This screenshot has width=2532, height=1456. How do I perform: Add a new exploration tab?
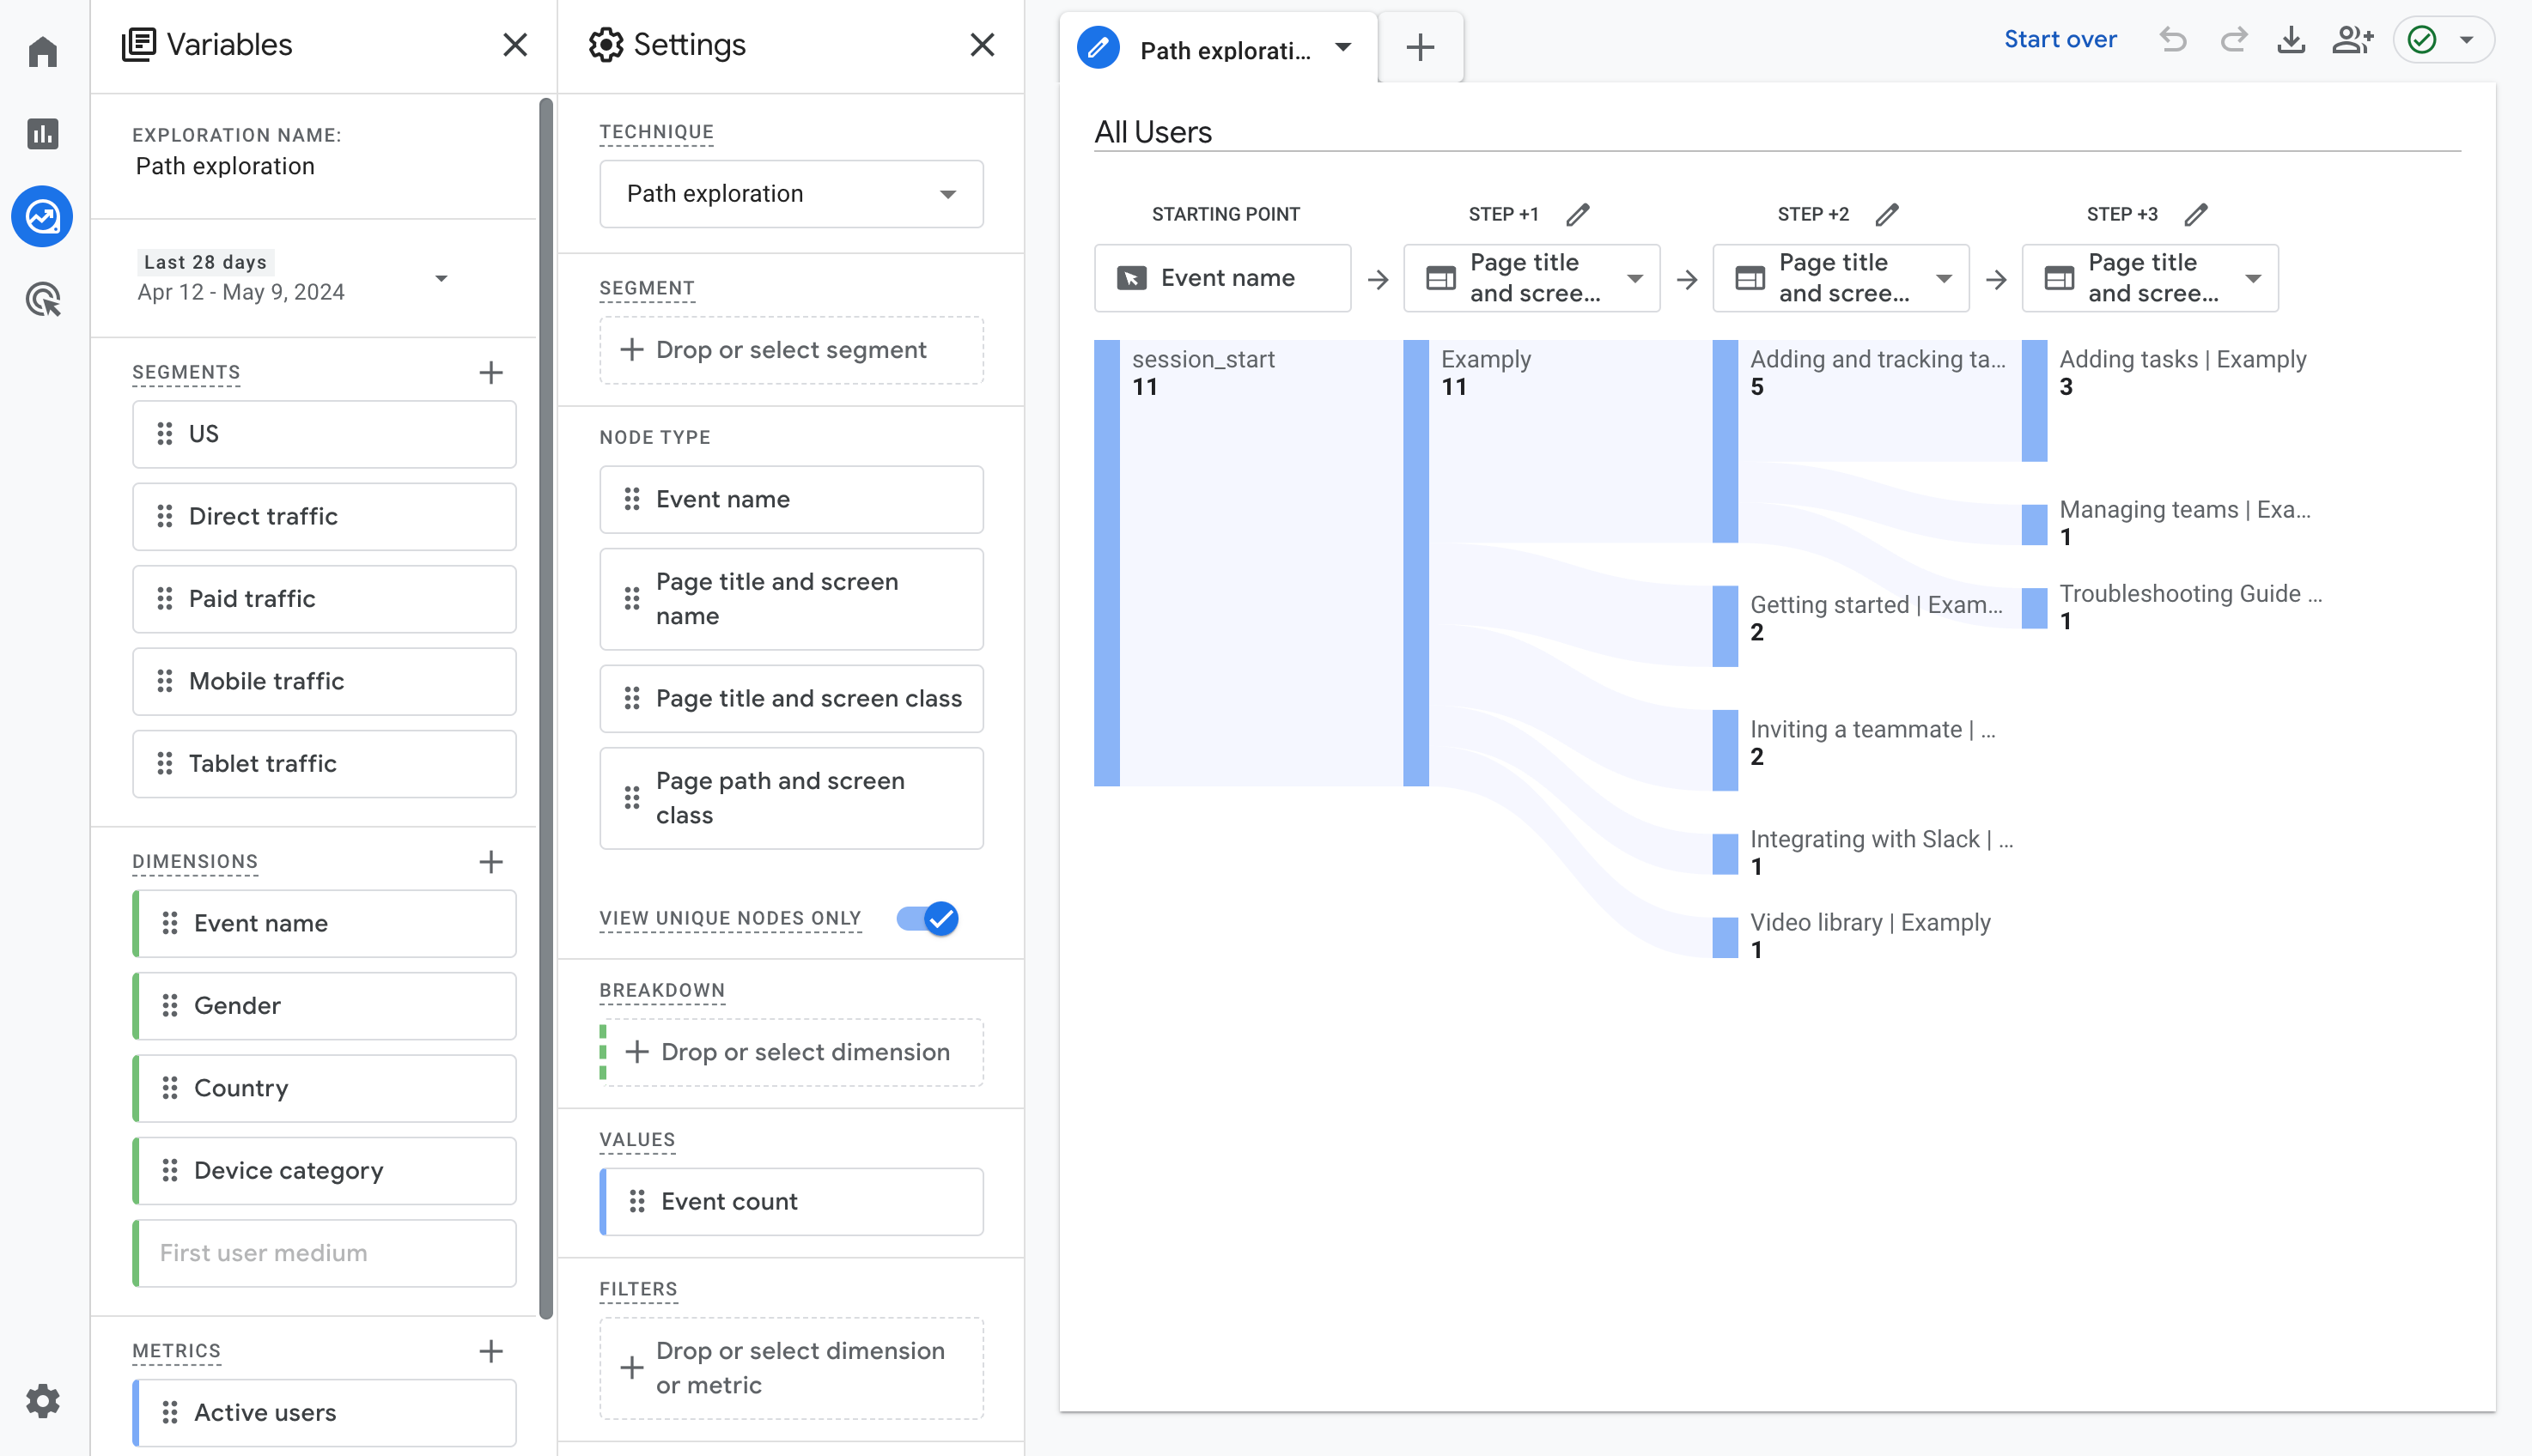tap(1420, 47)
